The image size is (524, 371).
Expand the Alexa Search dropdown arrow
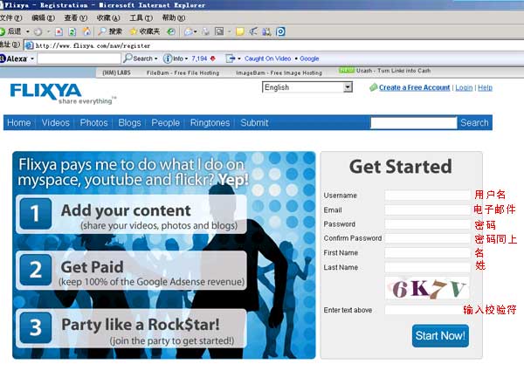156,58
